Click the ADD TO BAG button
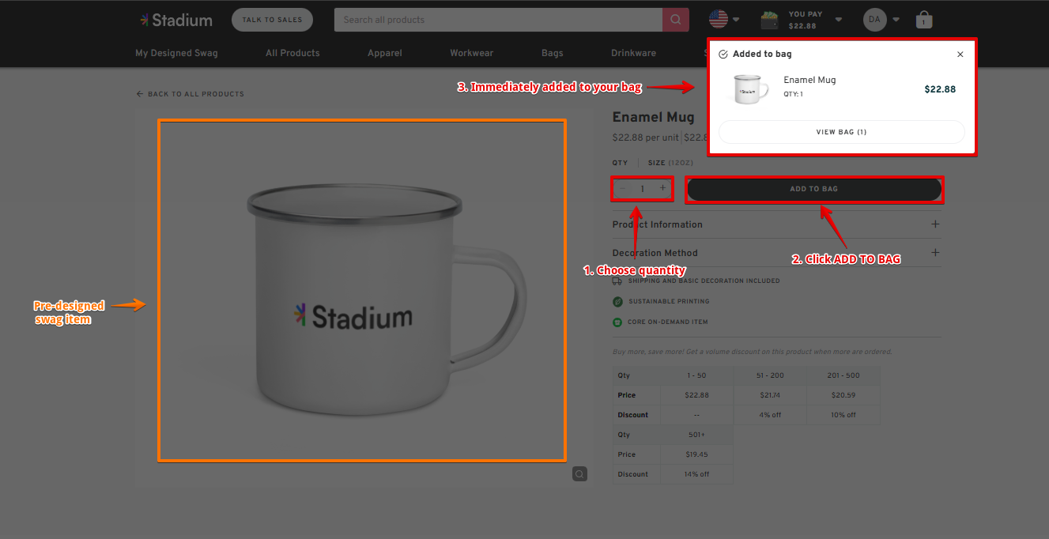Screen dimensions: 1049x539 [813, 189]
